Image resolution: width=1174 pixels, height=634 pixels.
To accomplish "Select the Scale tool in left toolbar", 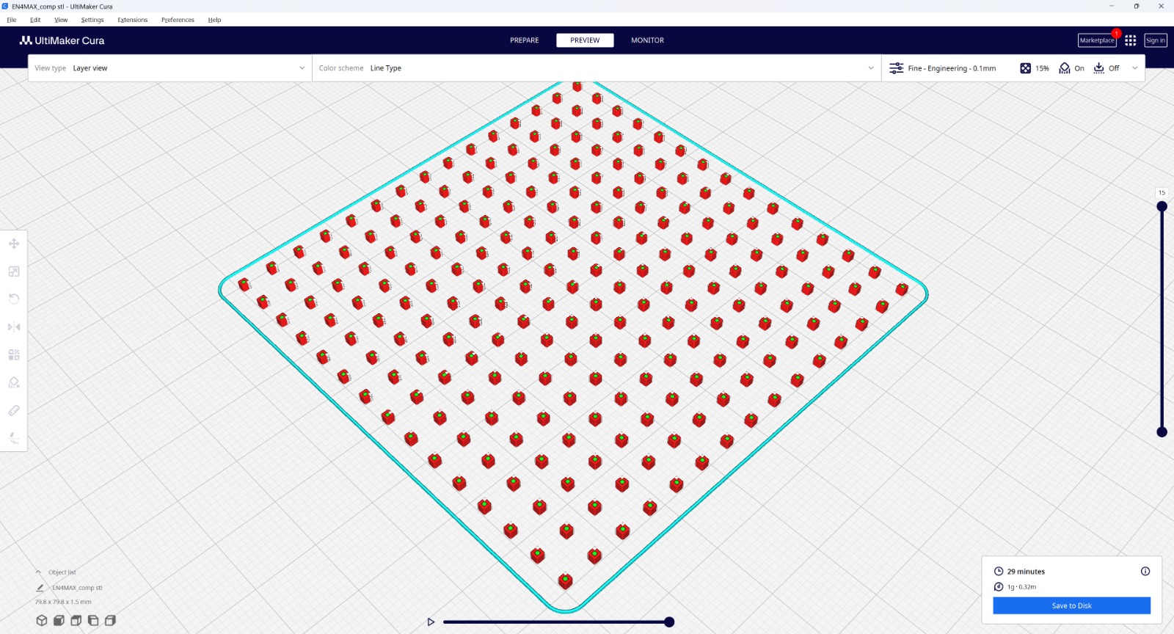I will point(14,272).
